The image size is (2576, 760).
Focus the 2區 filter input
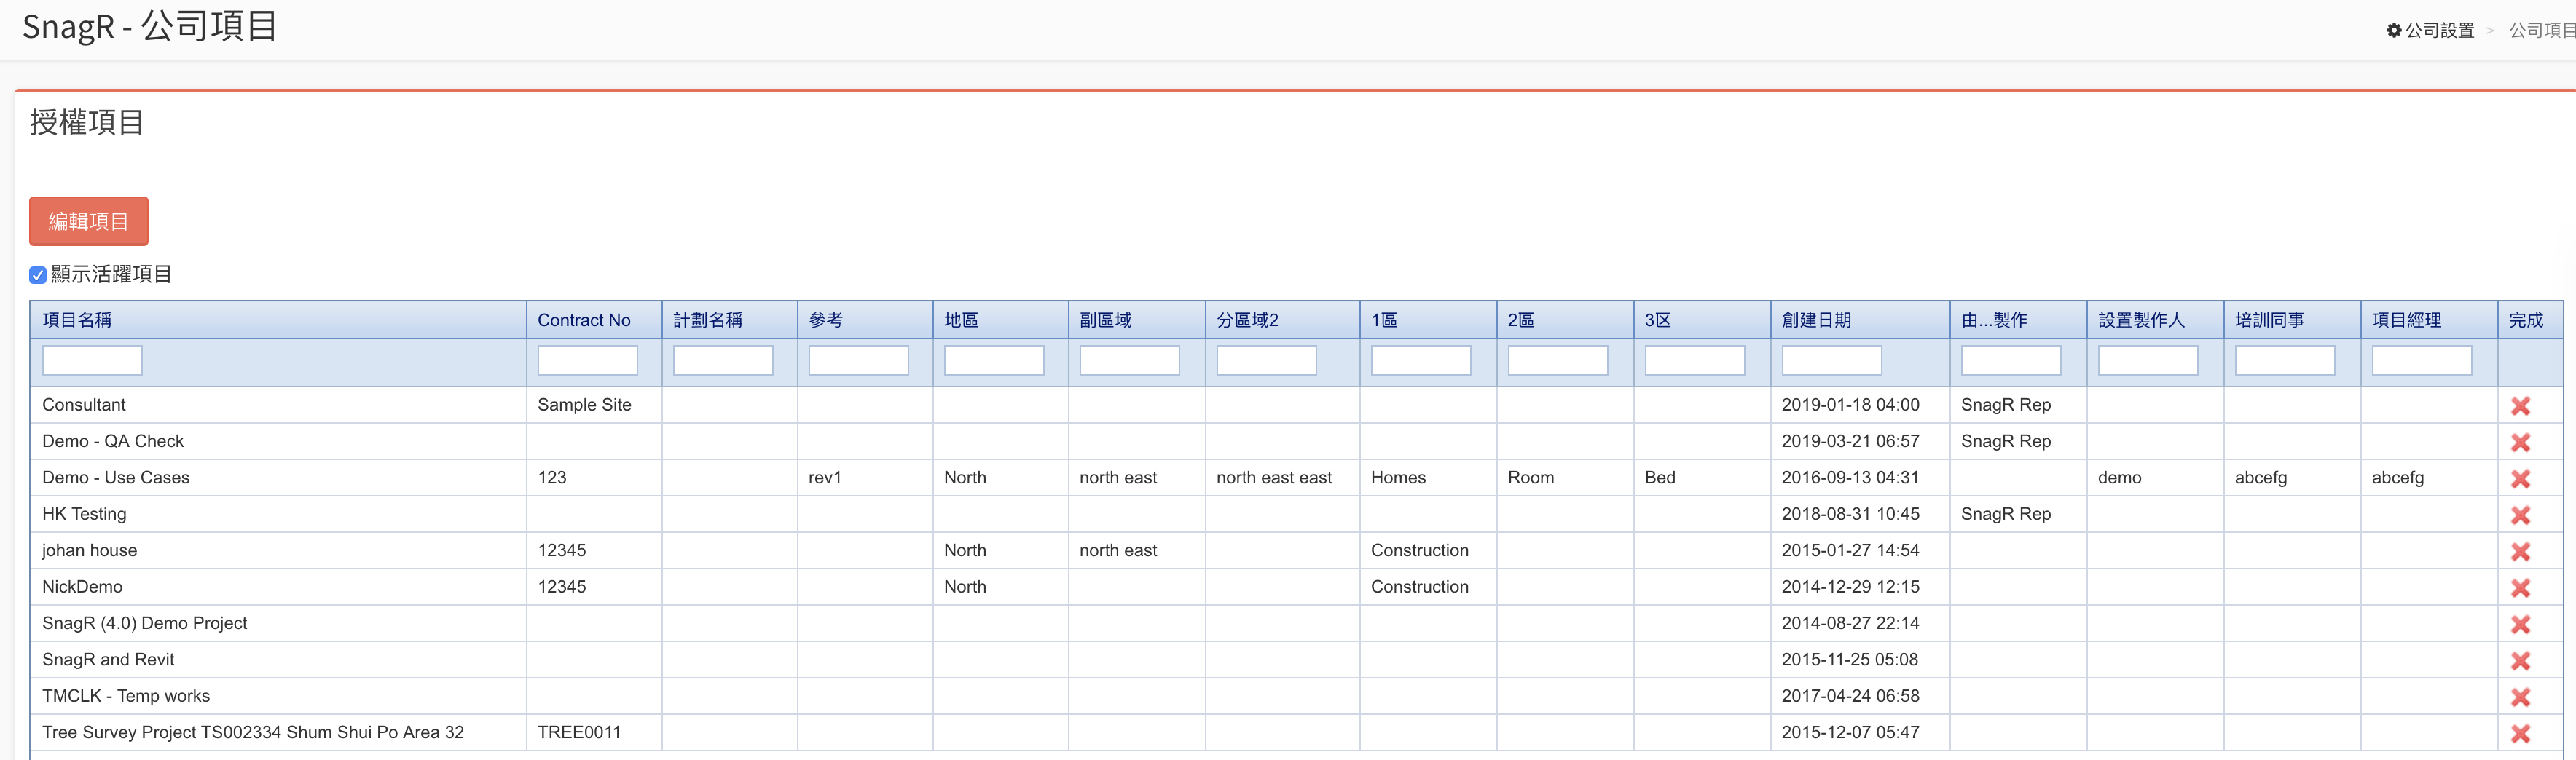[x=1558, y=360]
